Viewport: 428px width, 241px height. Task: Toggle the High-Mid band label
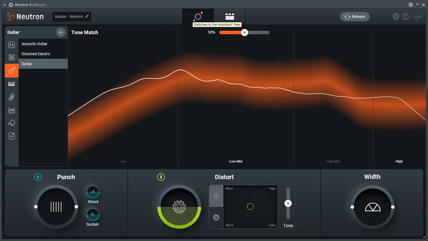pos(333,161)
